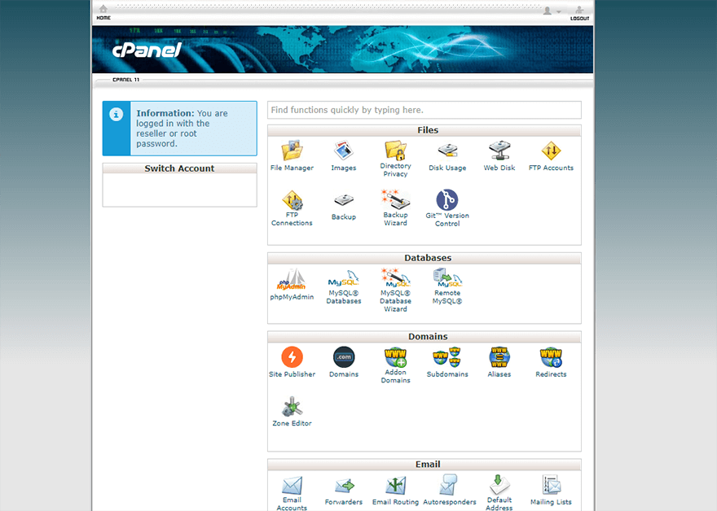The width and height of the screenshot is (717, 511).
Task: Open Directory Privacy folder-lock icon
Action: click(x=395, y=150)
